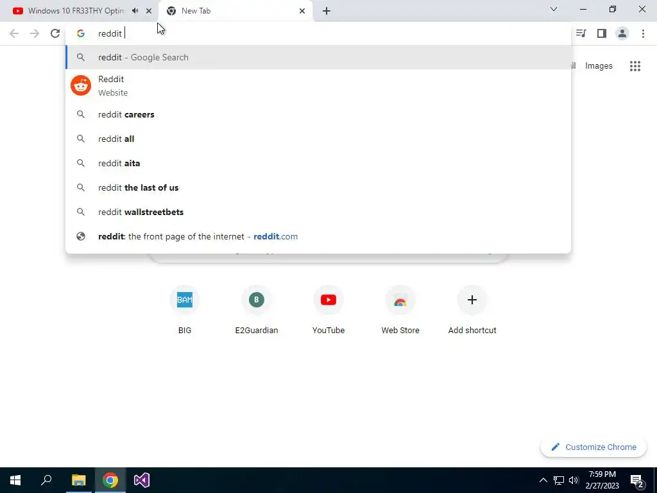Pick the 'reddit wallstreetbets' suggestion

point(318,212)
